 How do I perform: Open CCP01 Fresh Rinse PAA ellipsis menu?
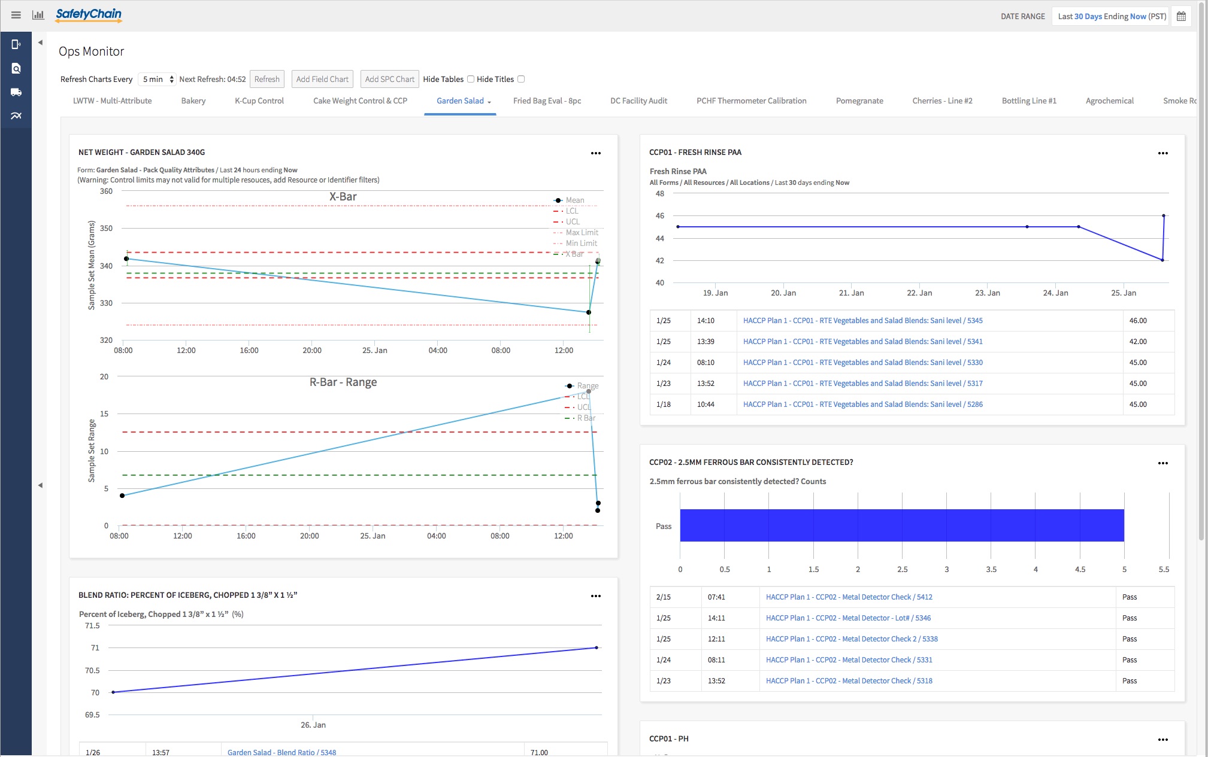(1162, 153)
